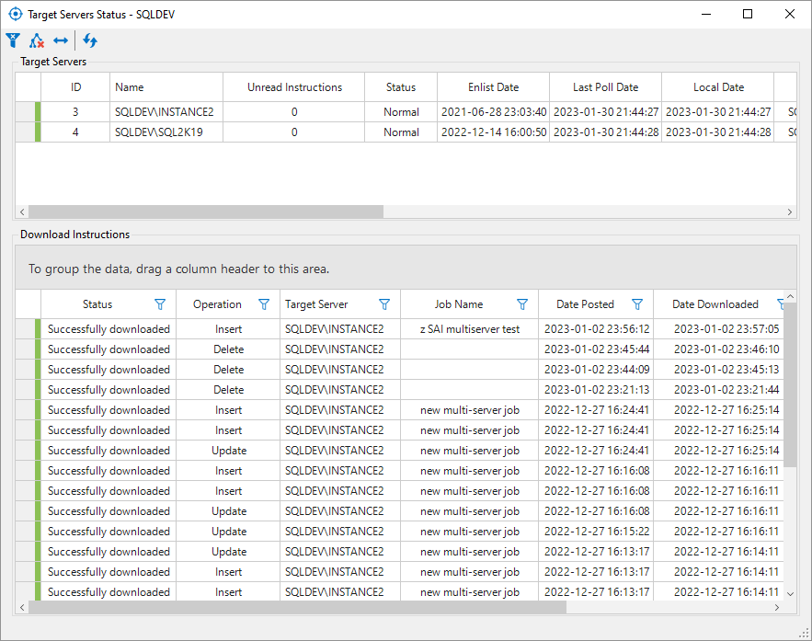This screenshot has width=812, height=641.
Task: Select the z SAI multiserver test job row
Action: point(469,329)
